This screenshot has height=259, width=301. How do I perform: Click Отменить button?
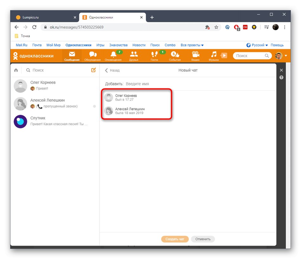(x=203, y=239)
